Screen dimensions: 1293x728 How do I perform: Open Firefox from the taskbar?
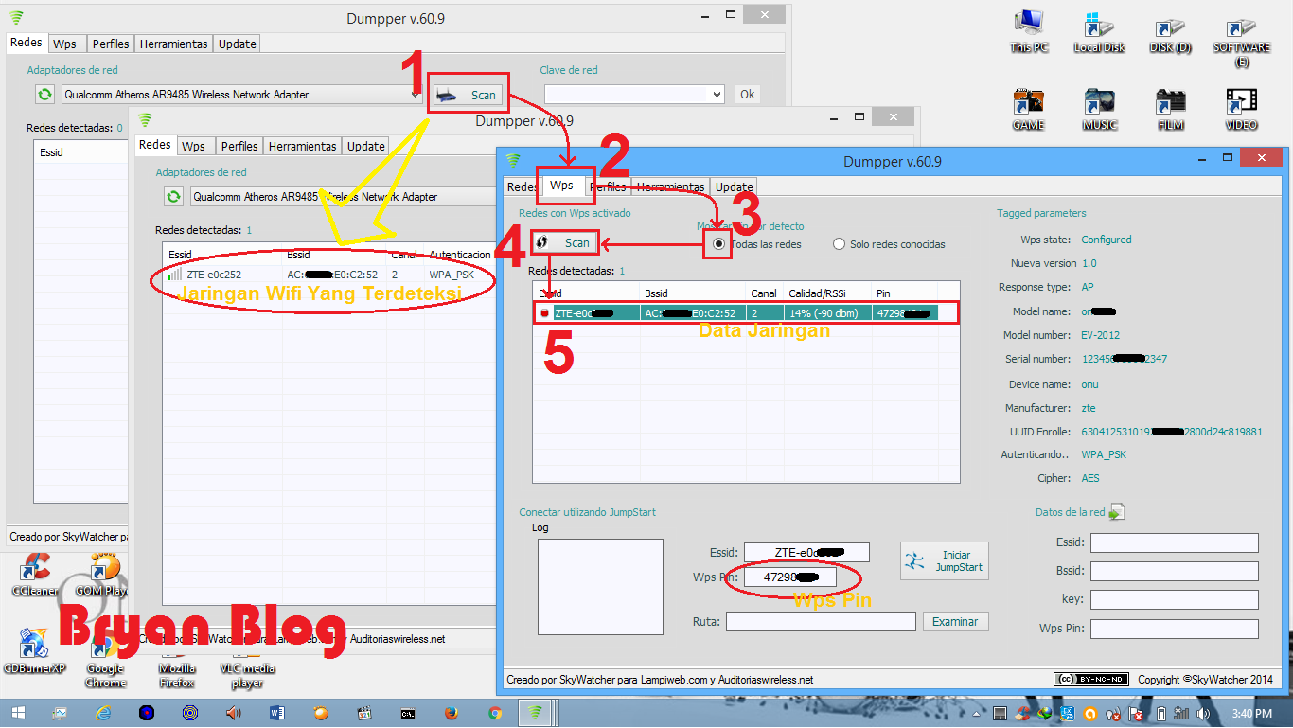point(451,713)
